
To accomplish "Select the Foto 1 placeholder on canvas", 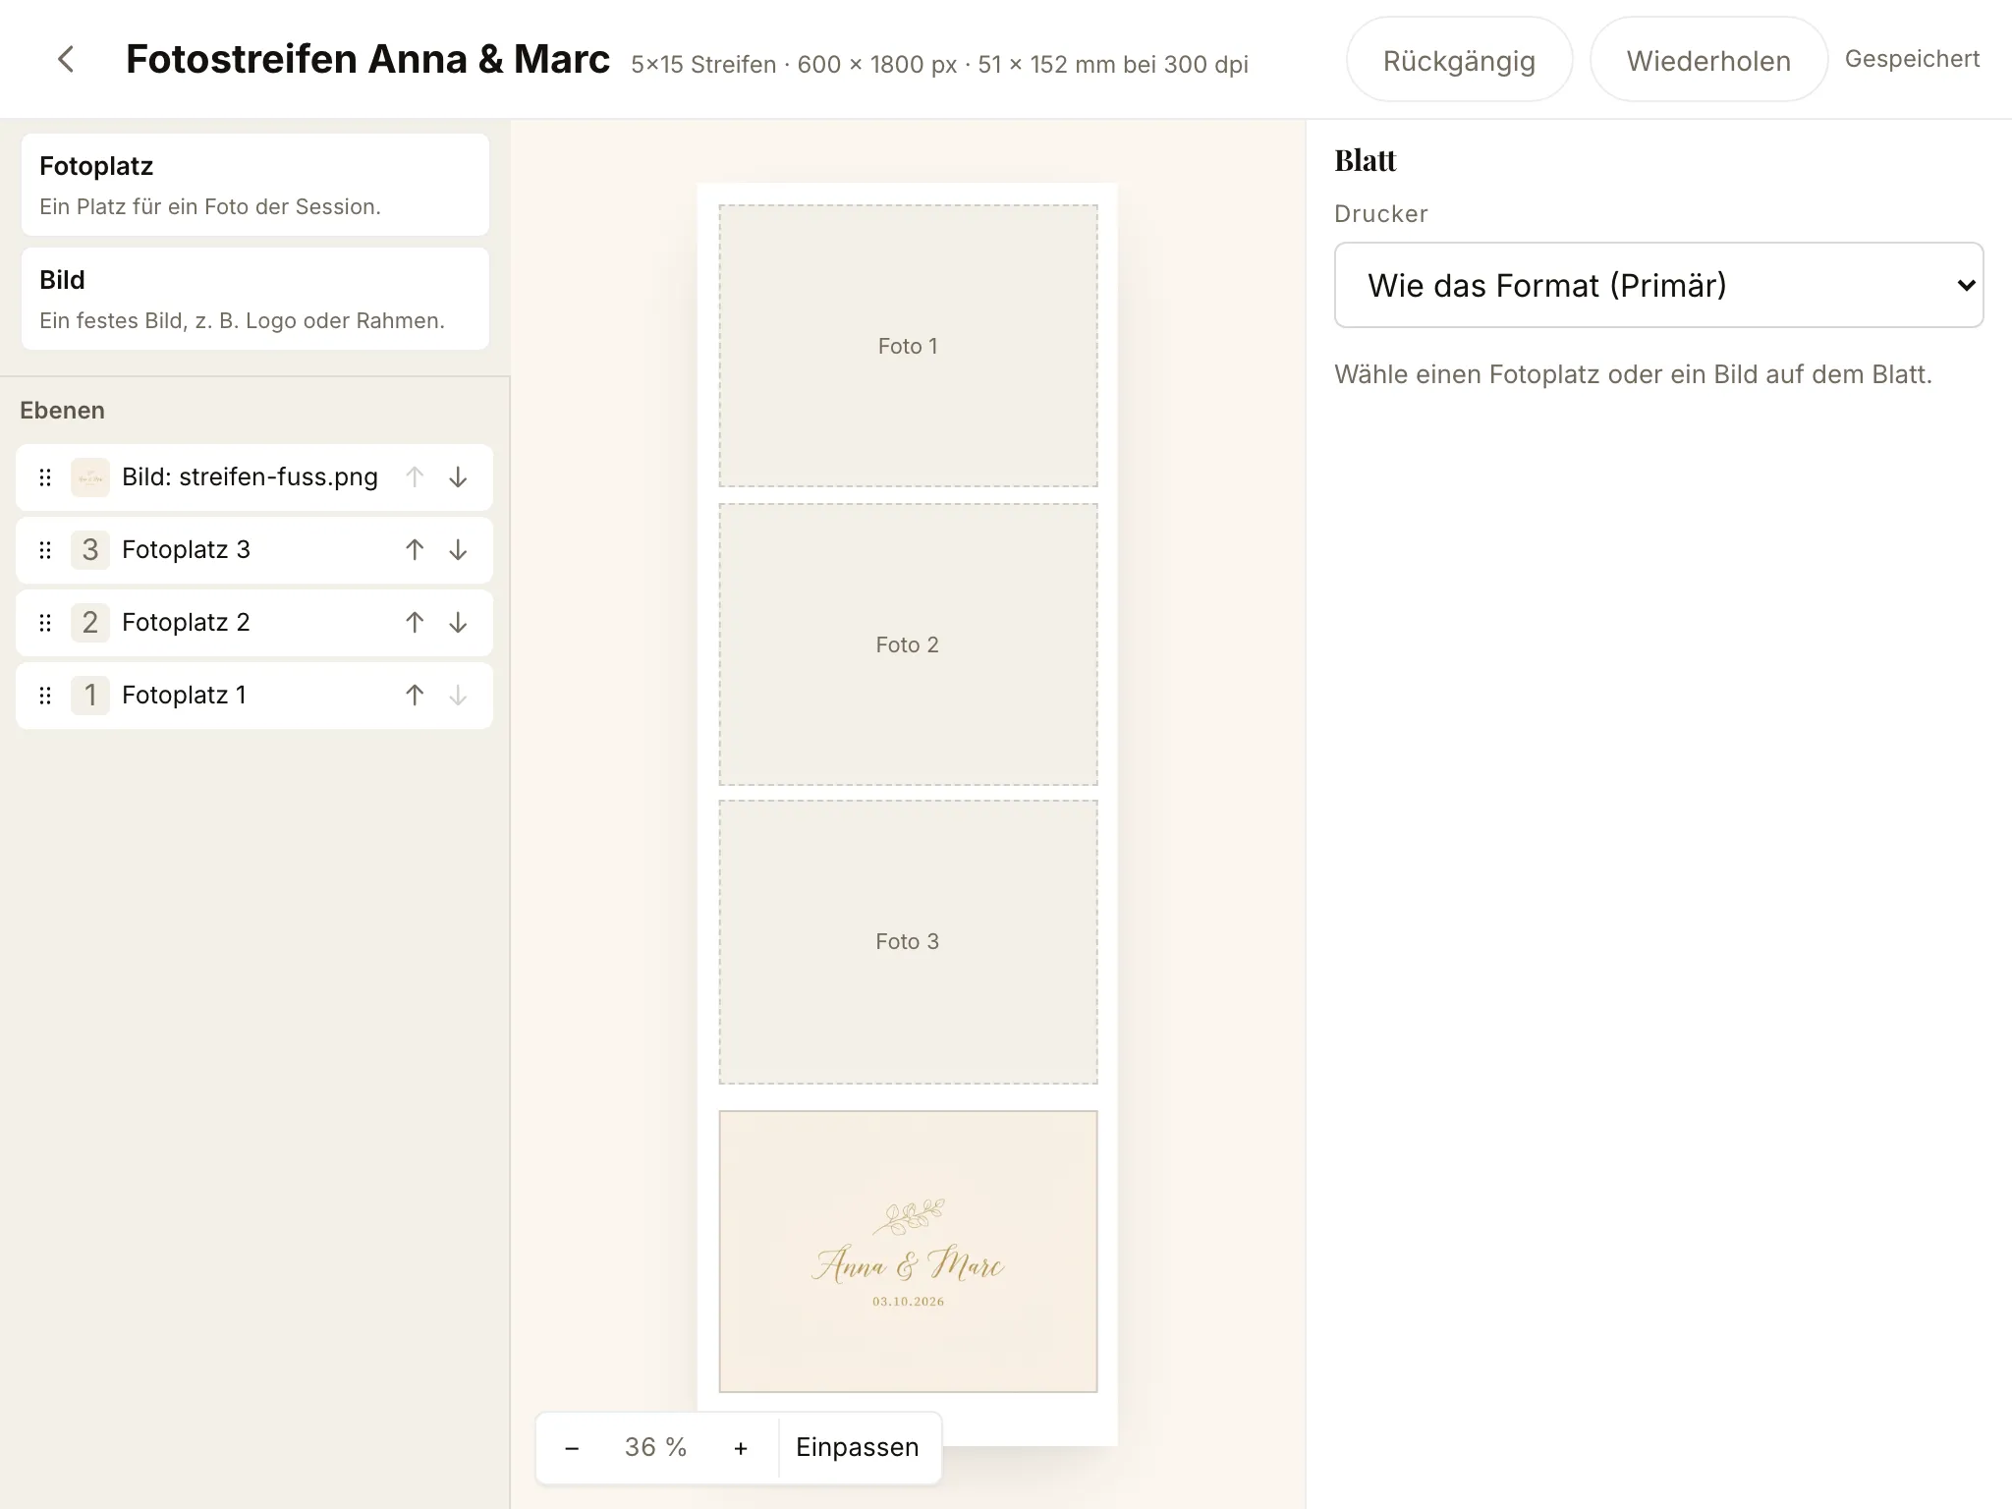I will tap(908, 346).
